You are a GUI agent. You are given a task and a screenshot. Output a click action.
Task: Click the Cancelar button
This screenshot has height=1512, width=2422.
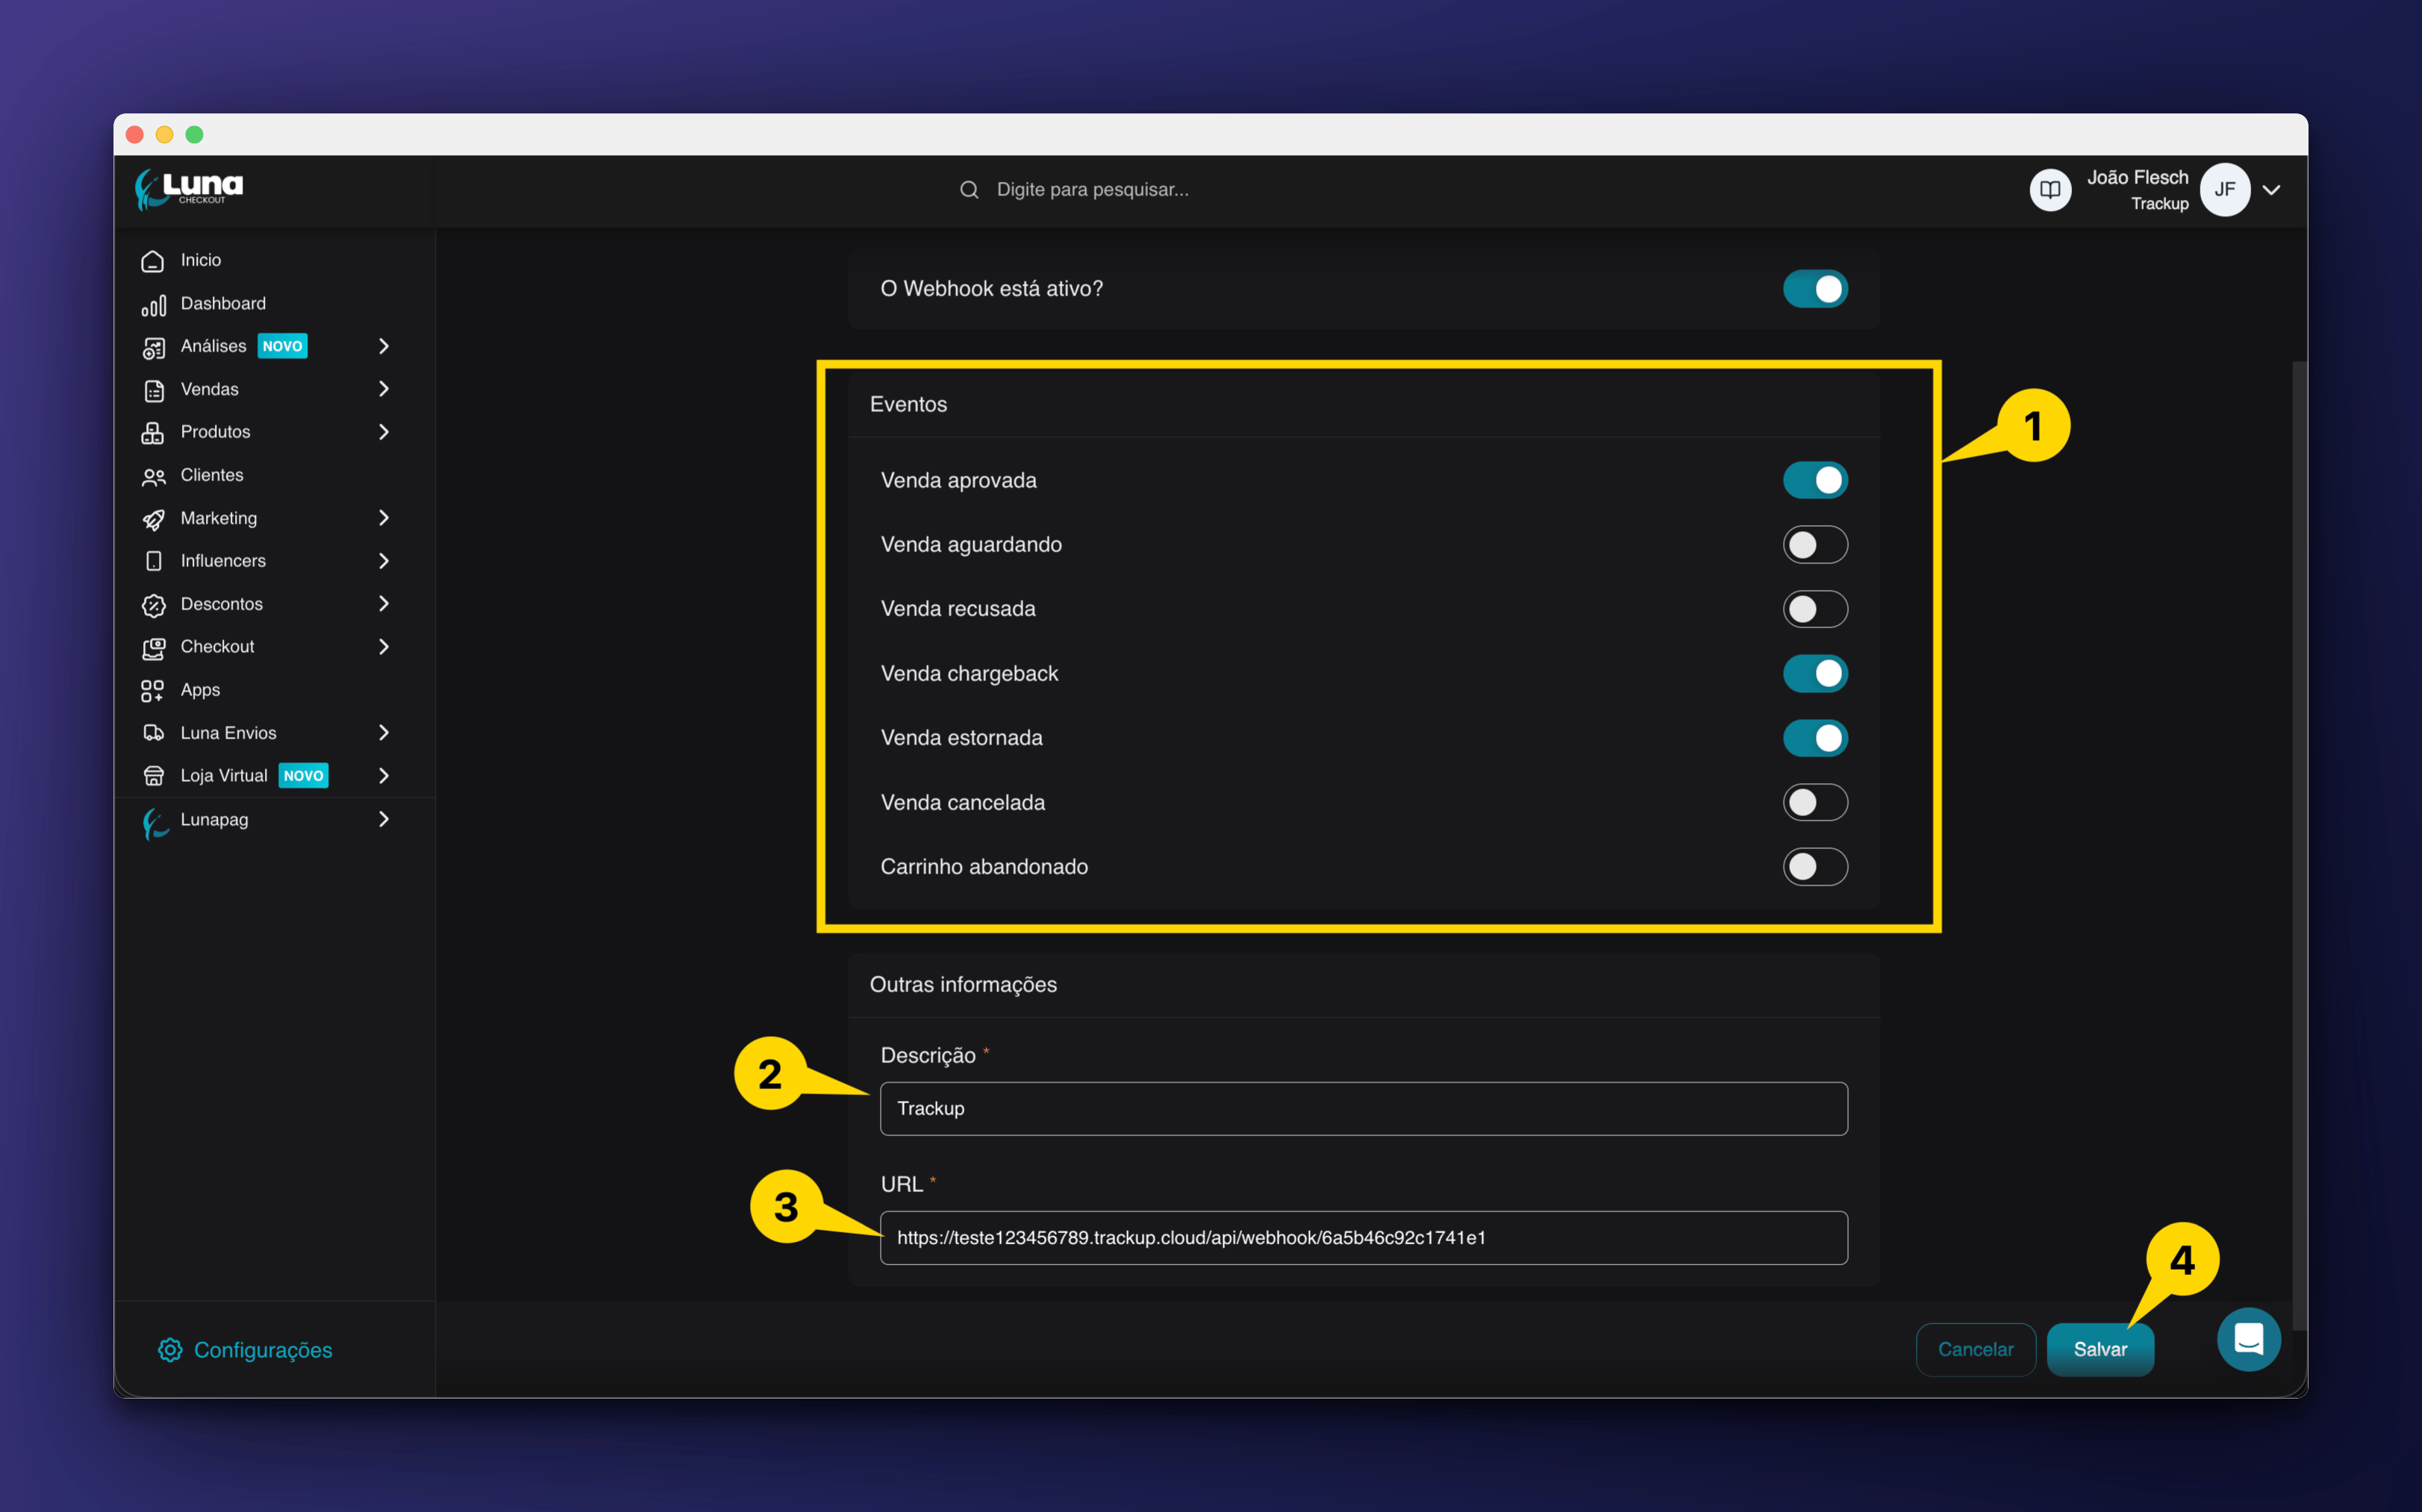point(1976,1350)
